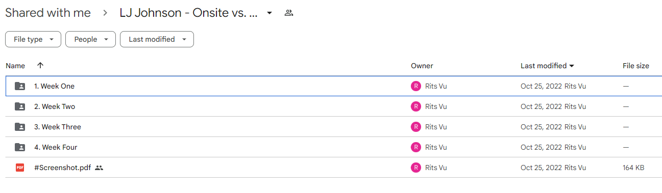Click the LJ Johnson - Onsite vs. breadcrumb
The height and width of the screenshot is (193, 662).
tap(189, 13)
